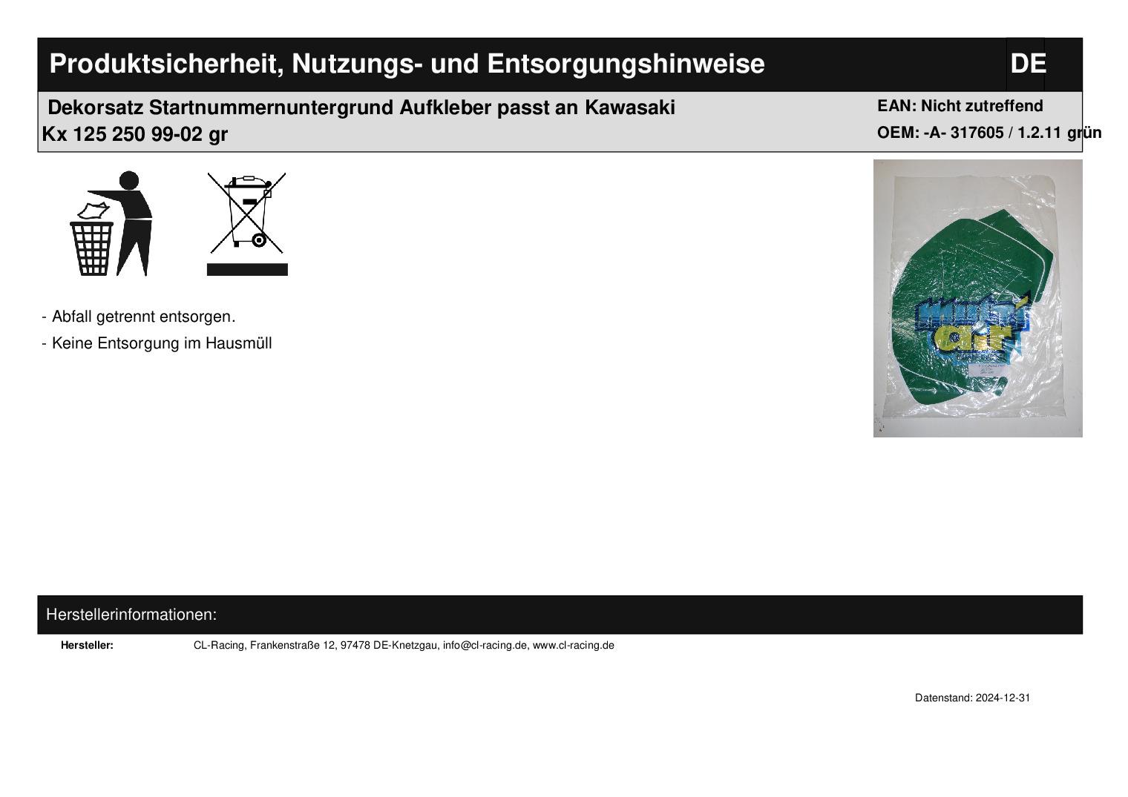Screen dimensions: 1128x797
Task: Select the Dekorsatz Startnummernuntergrund product name
Action: pos(361,108)
